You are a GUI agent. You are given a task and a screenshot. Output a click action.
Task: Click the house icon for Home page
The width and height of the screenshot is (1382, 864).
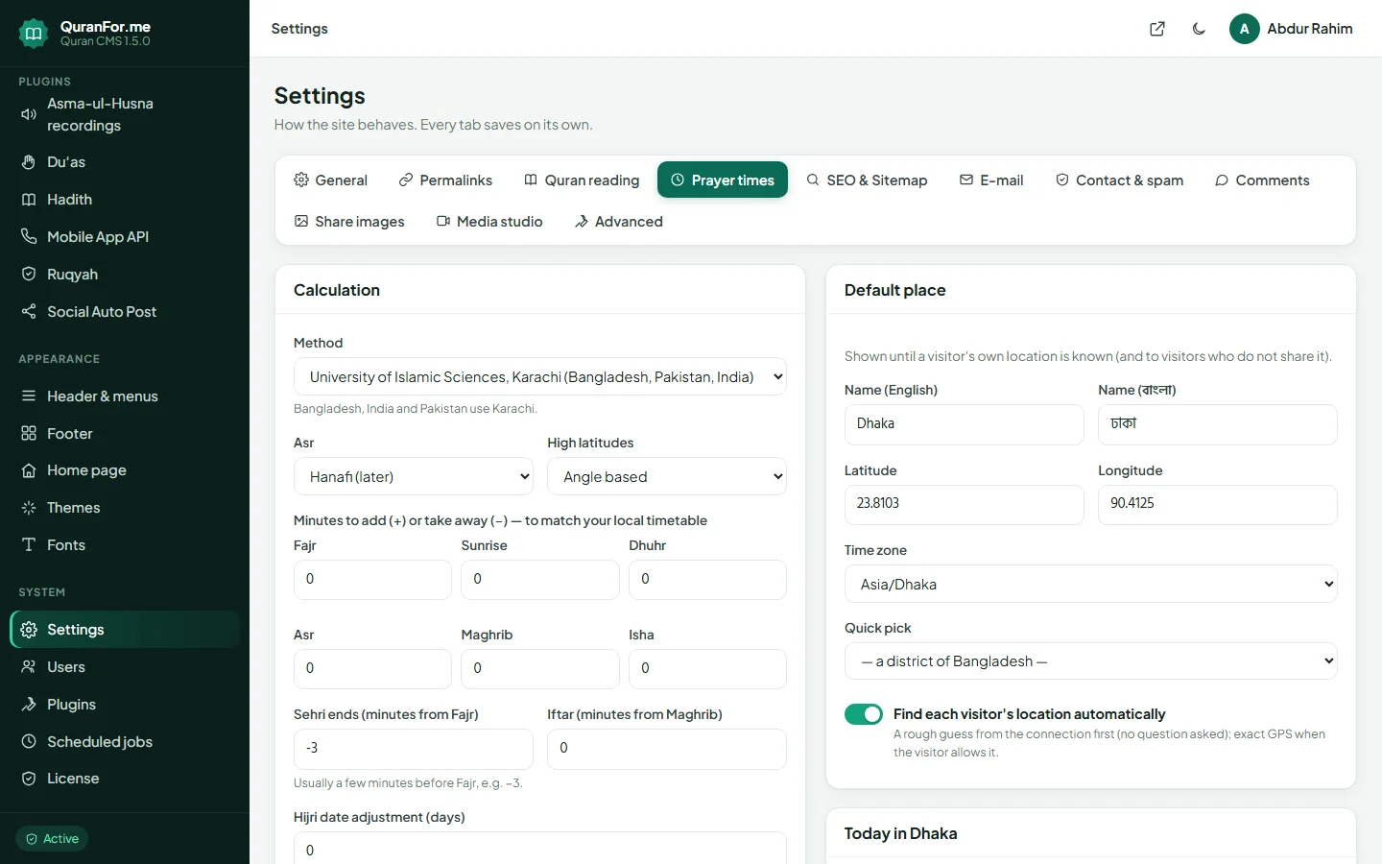(29, 470)
